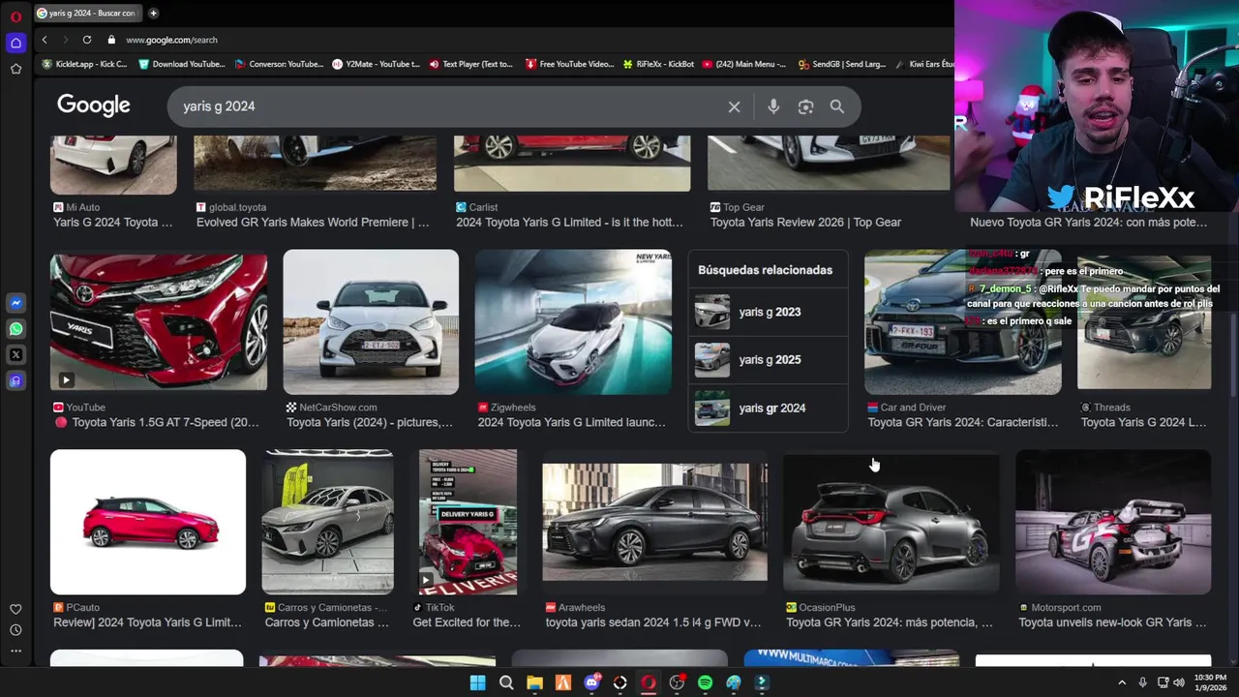This screenshot has height=697, width=1239.
Task: Open 'Evolved GR Yaris Makes World Premiere' link
Action: click(313, 222)
